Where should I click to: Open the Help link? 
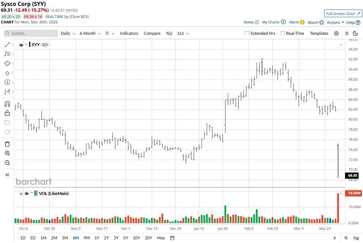point(353,22)
